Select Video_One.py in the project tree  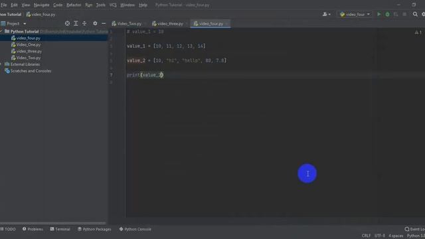28,44
